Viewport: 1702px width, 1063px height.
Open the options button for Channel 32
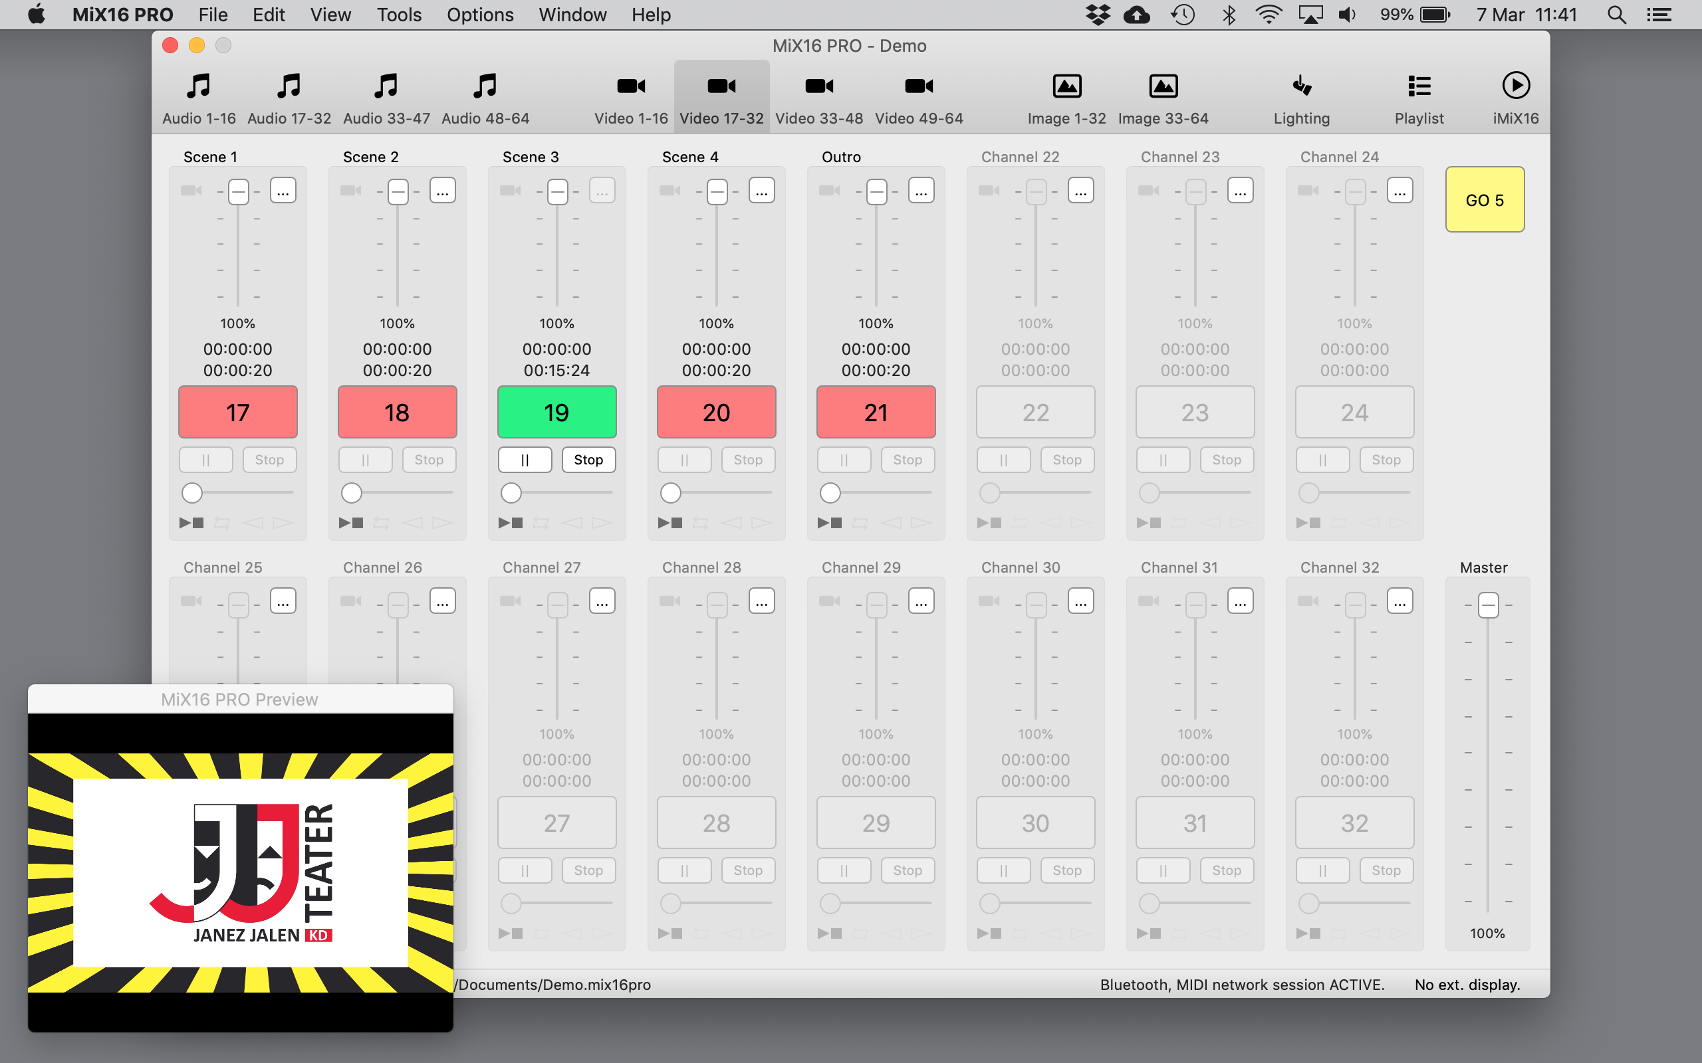point(1399,602)
